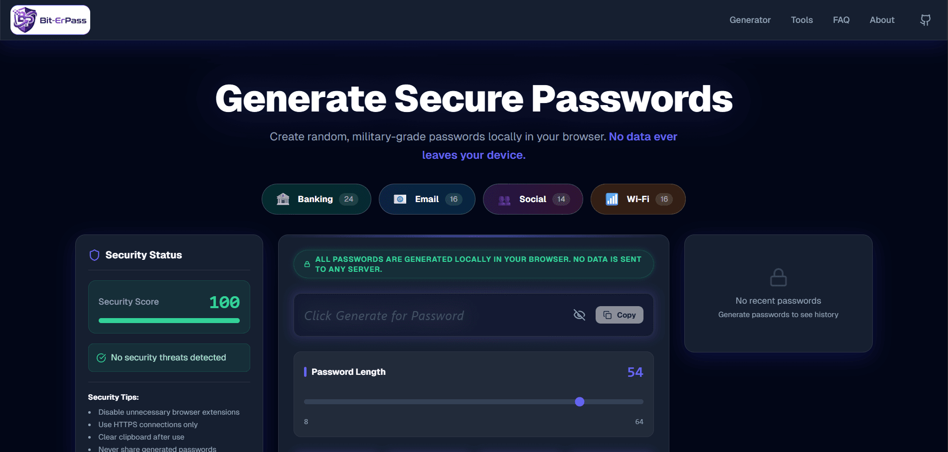Click the Security Status shield icon
Image resolution: width=948 pixels, height=452 pixels.
click(94, 255)
